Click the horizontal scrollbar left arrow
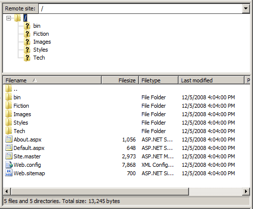 click(6, 192)
